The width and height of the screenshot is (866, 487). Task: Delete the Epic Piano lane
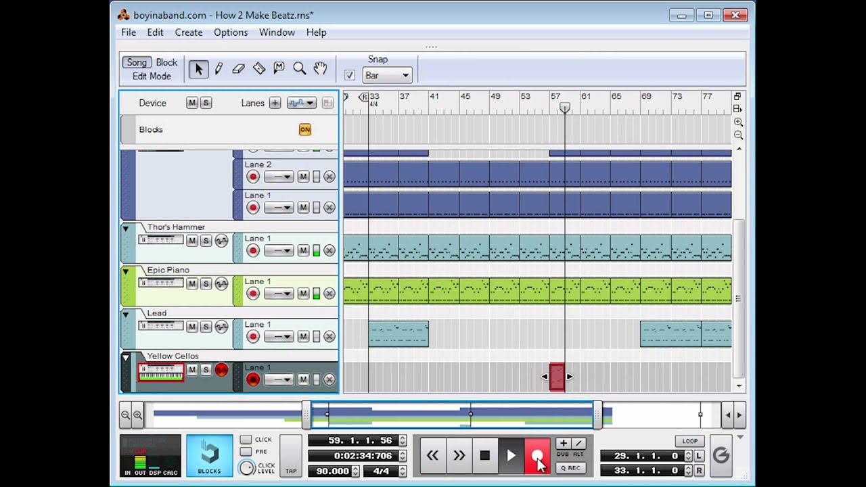click(x=329, y=294)
